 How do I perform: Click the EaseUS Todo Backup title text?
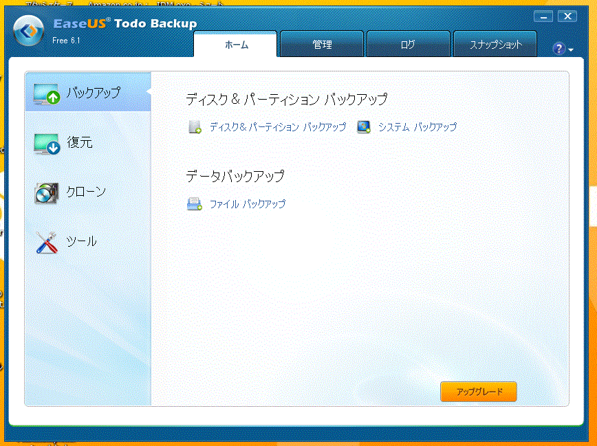point(125,23)
